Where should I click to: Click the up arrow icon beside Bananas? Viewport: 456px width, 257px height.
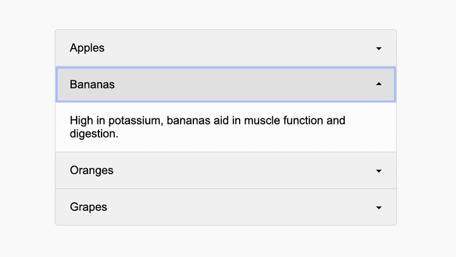point(379,84)
